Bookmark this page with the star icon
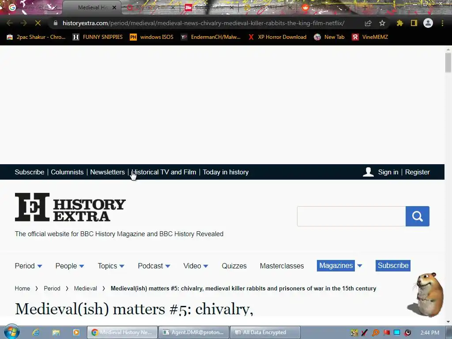 click(x=382, y=23)
